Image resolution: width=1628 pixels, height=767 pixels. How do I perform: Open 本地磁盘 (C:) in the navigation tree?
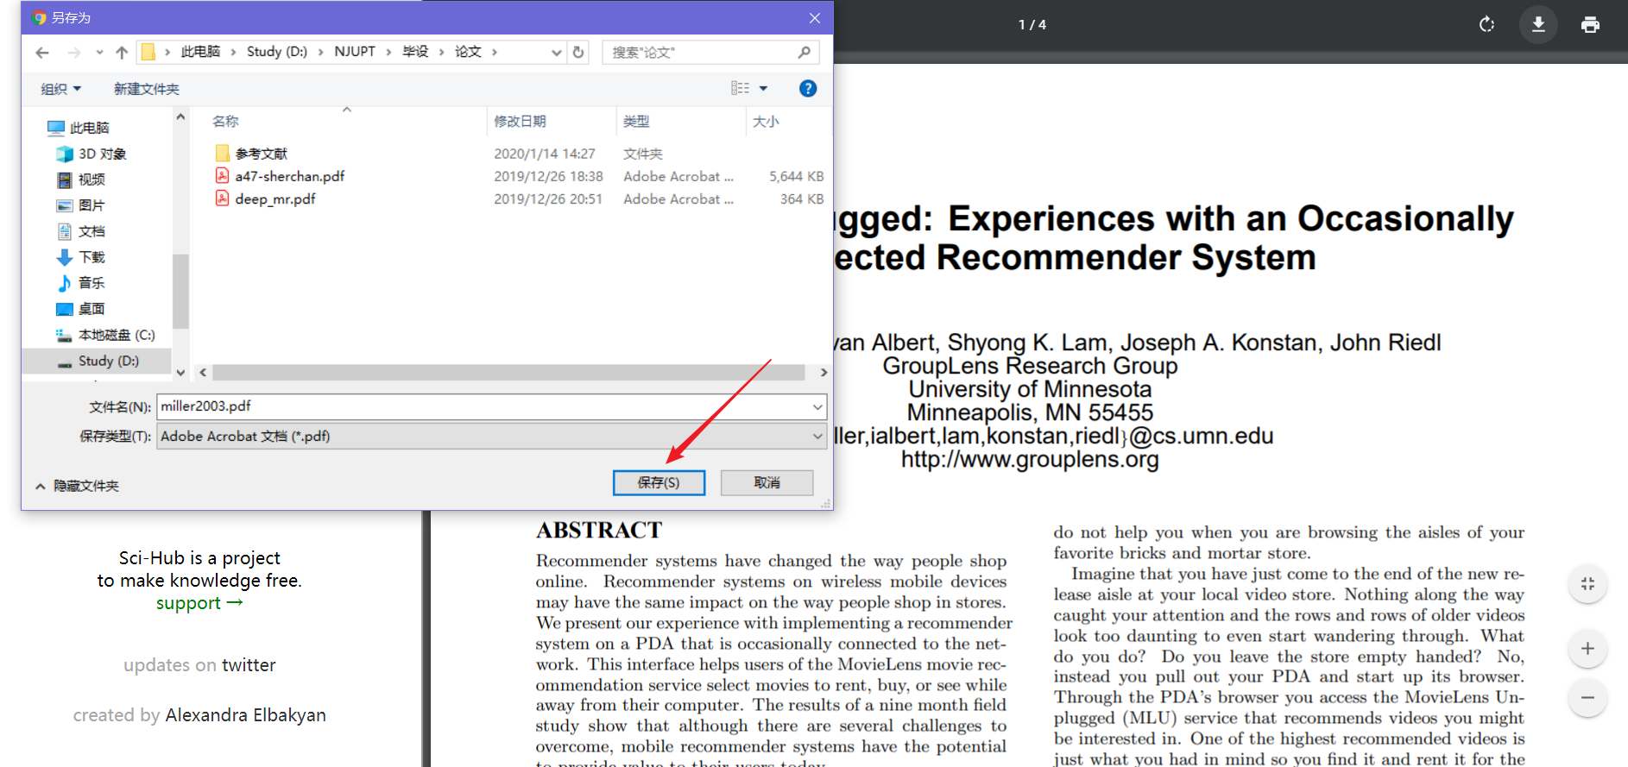point(105,335)
